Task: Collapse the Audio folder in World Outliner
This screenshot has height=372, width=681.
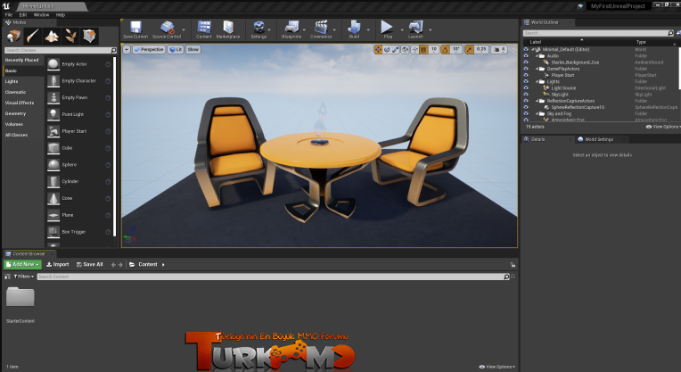Action: pyautogui.click(x=537, y=56)
